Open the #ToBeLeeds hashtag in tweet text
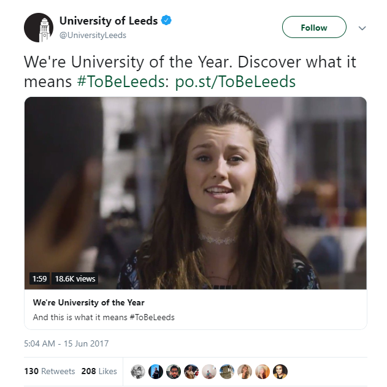 point(123,82)
